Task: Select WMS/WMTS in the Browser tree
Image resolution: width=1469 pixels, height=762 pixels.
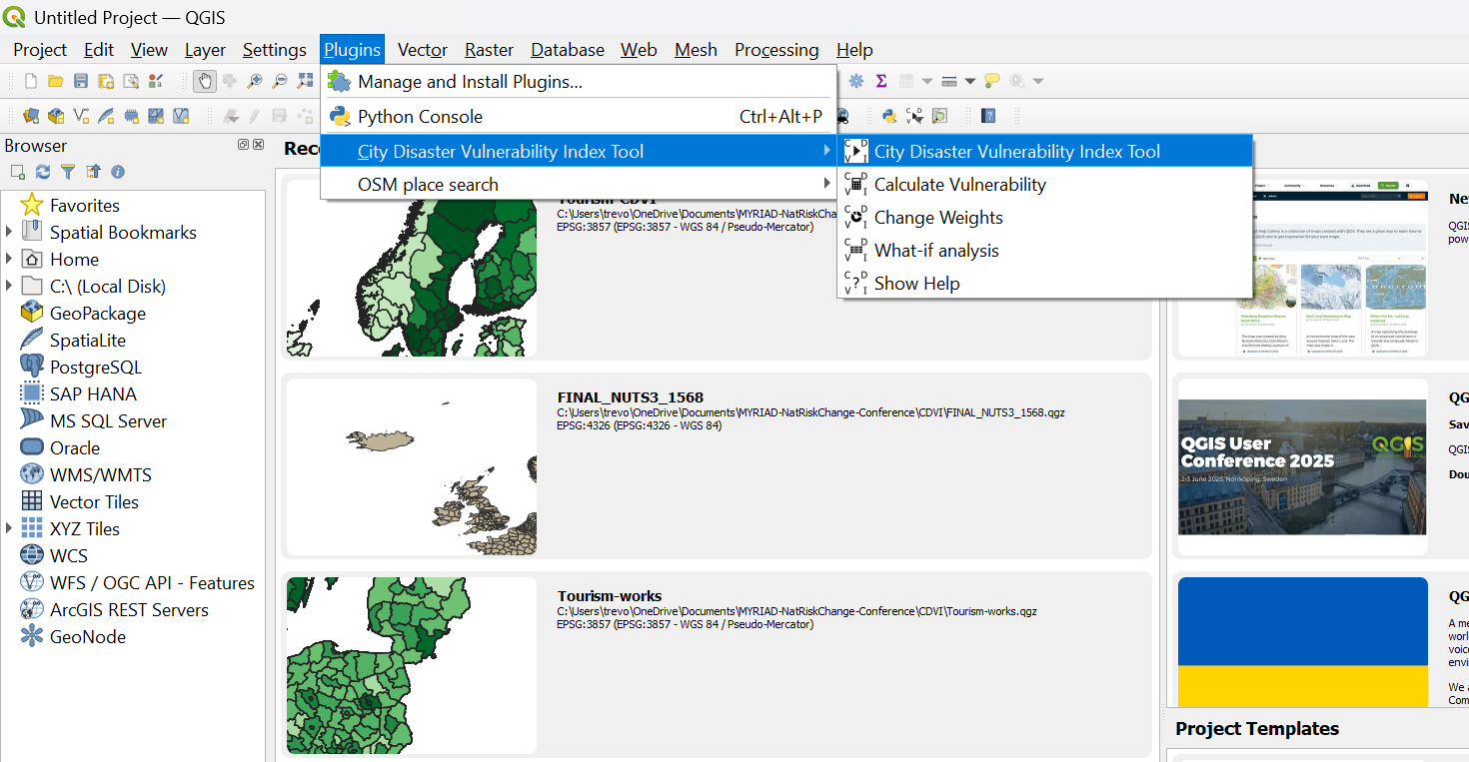Action: pos(101,474)
